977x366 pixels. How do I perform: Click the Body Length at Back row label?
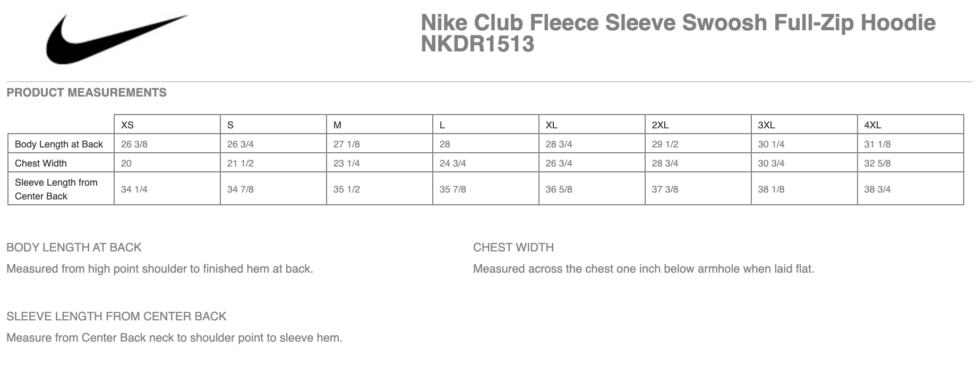point(59,144)
